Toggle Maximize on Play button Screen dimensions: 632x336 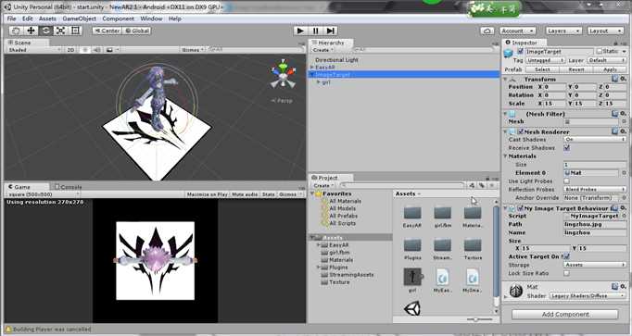(207, 194)
